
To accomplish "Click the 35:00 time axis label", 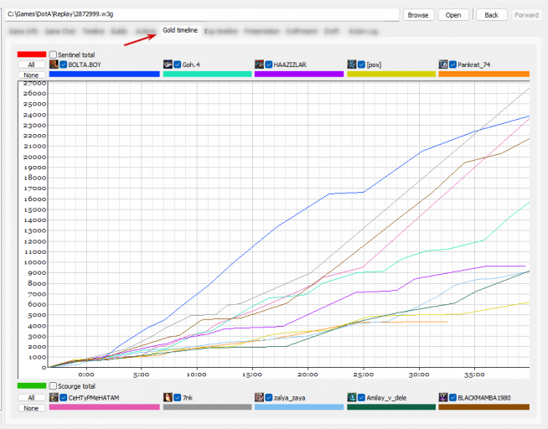I will click(474, 375).
